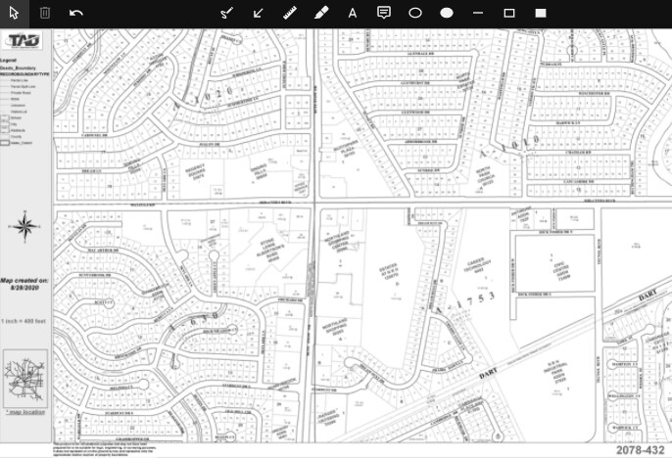Click the compass rose on the map

click(x=26, y=229)
